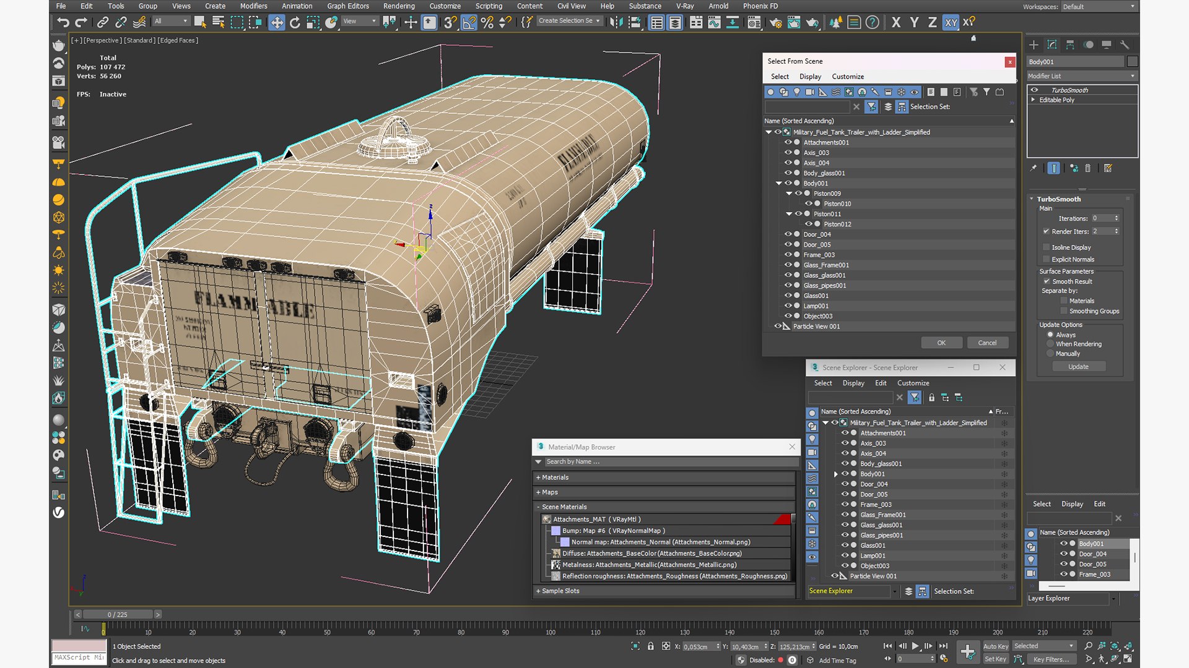Click Go to Start playback button
Image resolution: width=1189 pixels, height=668 pixels.
click(888, 646)
